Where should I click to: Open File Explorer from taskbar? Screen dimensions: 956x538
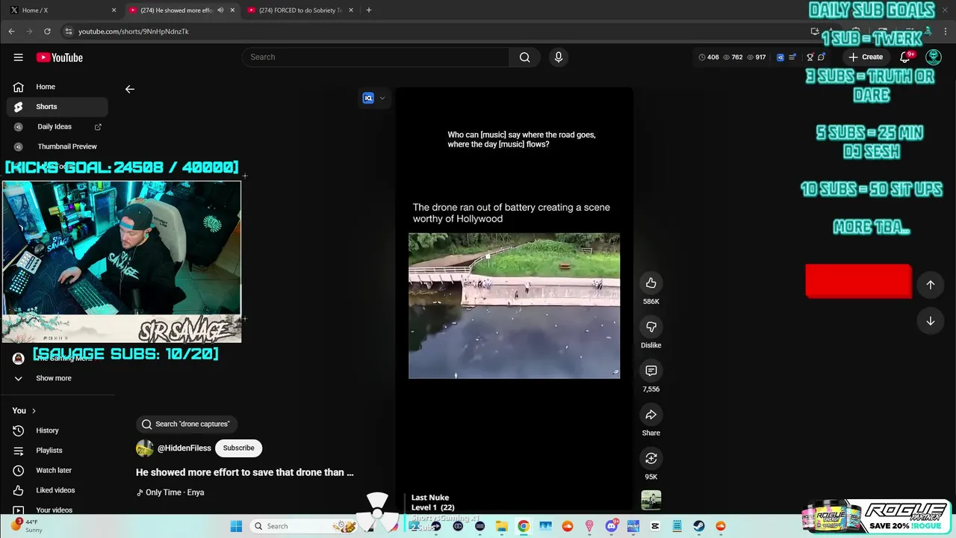(502, 526)
